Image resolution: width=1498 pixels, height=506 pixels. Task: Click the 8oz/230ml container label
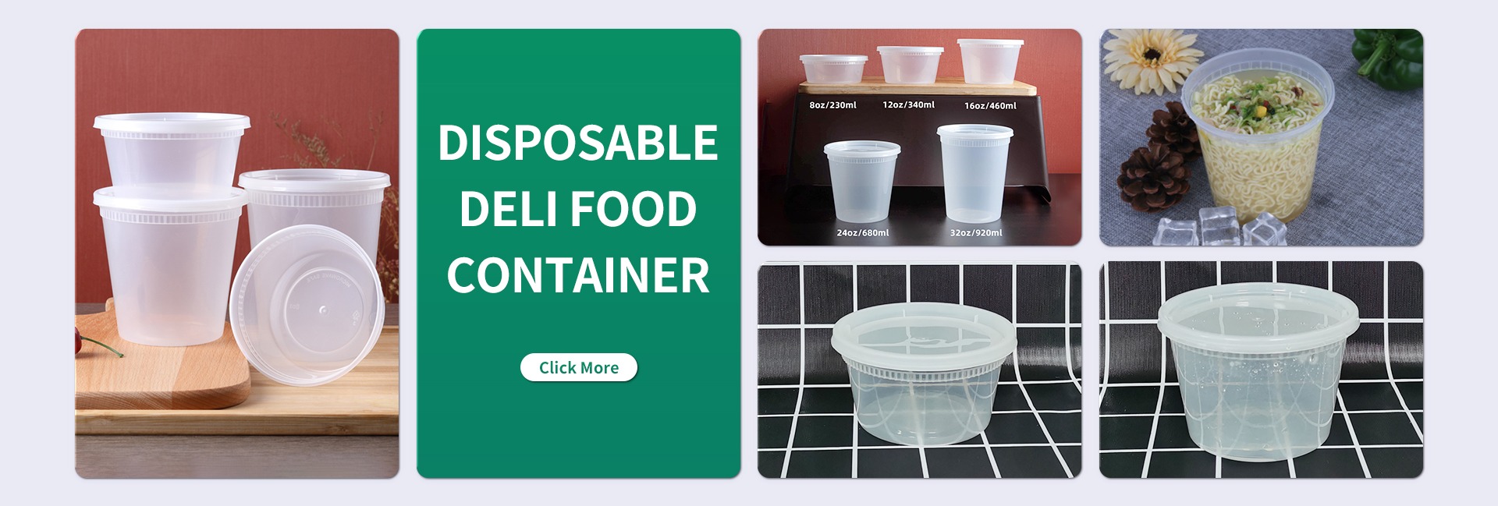[832, 105]
